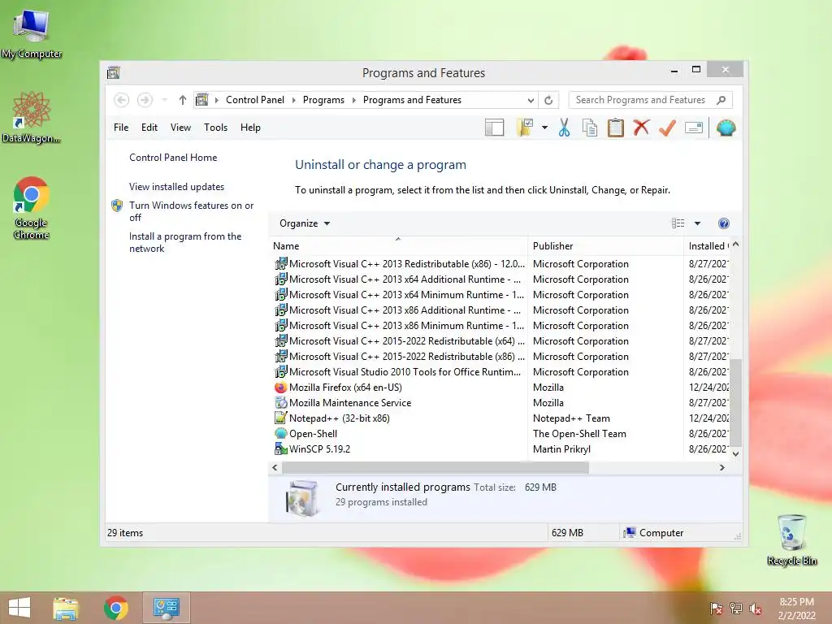Expand the chevron after Programs breadcrumb

point(354,100)
